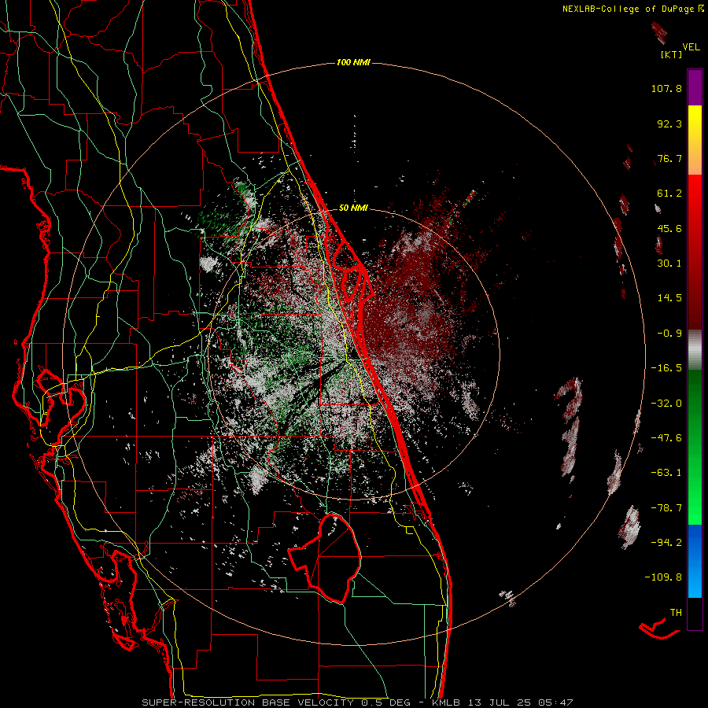This screenshot has height=708, width=708.
Task: Click the Super-Resolution Base Velocity caption
Action: pos(357,702)
